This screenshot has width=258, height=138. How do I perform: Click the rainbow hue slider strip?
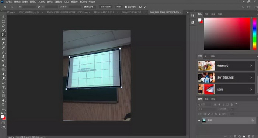tap(254, 34)
